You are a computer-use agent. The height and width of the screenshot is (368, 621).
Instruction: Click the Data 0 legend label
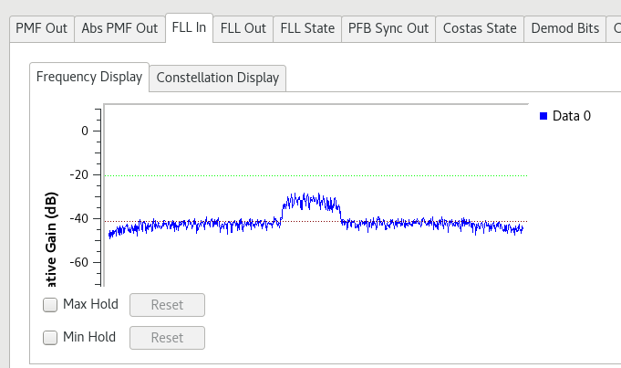tap(572, 116)
